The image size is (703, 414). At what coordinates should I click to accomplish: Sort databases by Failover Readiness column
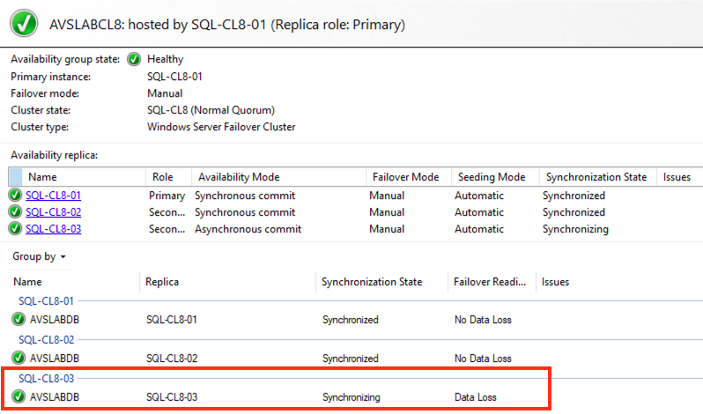tap(489, 282)
